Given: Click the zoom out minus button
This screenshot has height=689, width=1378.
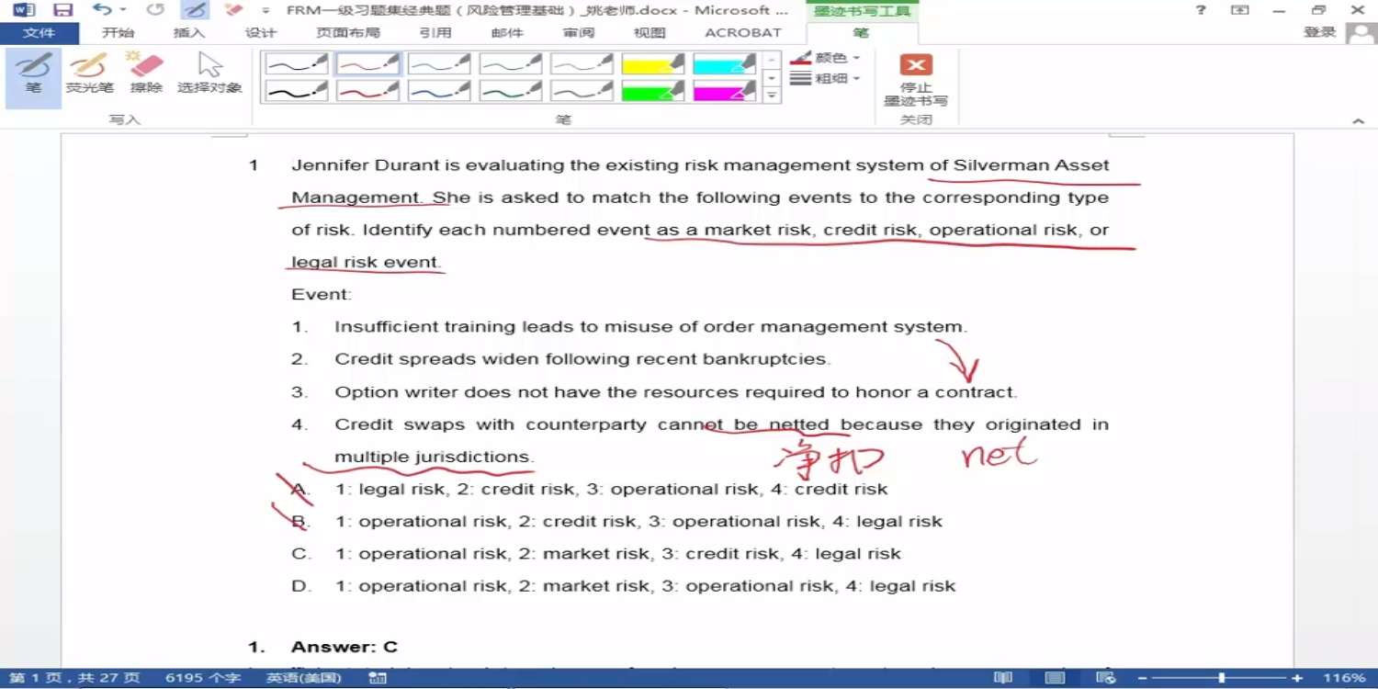Looking at the screenshot, I should point(1143,678).
